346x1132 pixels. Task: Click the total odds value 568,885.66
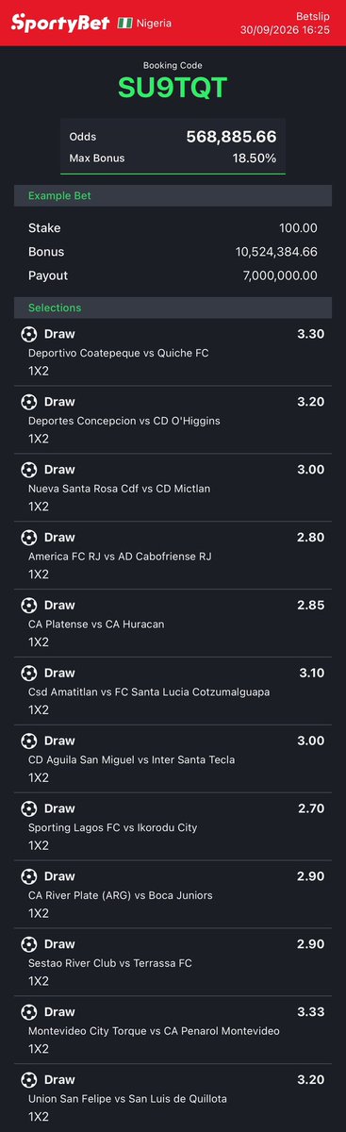pyautogui.click(x=232, y=137)
